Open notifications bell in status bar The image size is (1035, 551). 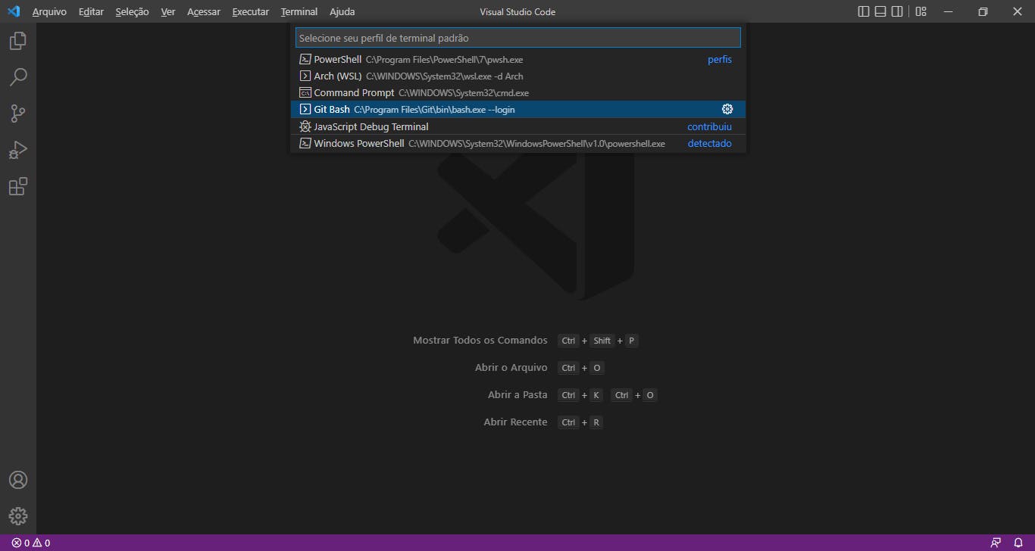1018,543
